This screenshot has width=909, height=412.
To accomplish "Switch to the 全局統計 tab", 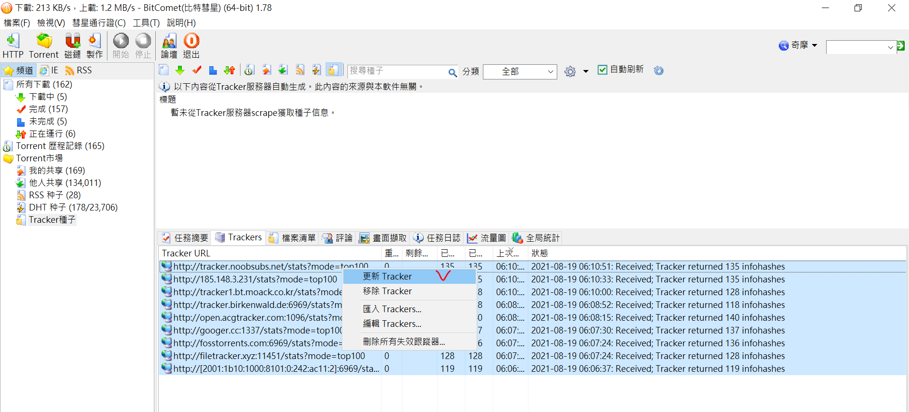I will tap(536, 238).
